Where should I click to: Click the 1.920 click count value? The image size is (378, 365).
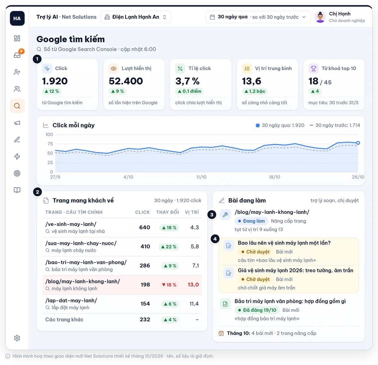click(x=55, y=81)
